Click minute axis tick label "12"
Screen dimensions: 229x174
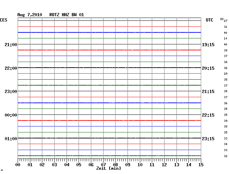click(164, 165)
